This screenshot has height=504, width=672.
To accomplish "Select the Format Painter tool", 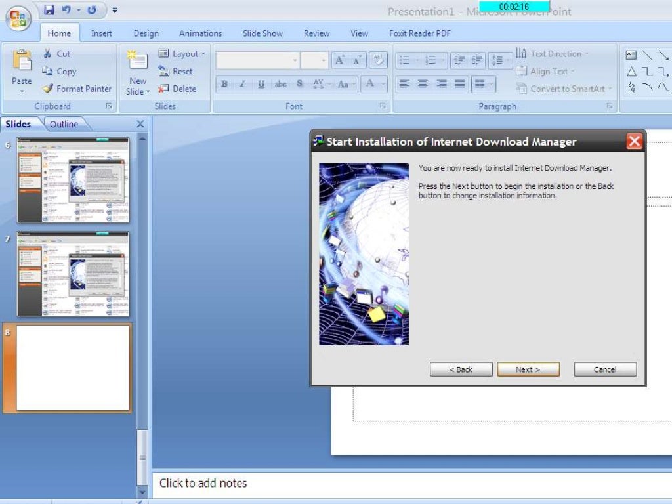I will pyautogui.click(x=76, y=89).
